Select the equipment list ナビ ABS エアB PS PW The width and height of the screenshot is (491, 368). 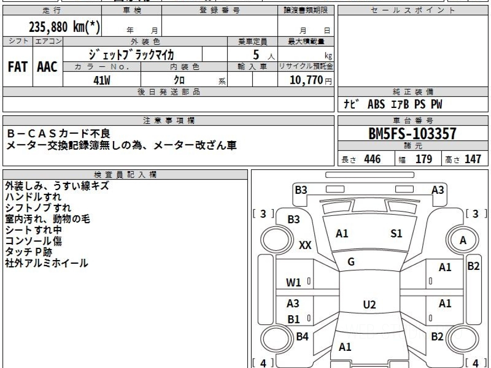pos(393,104)
